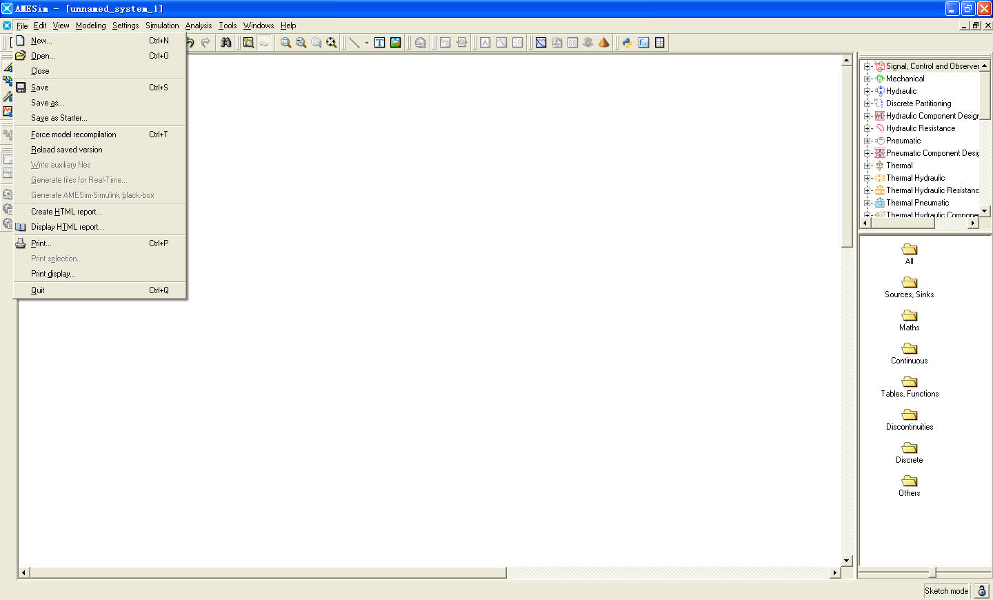Viewport: 993px width, 600px height.
Task: Expand Hydraulic Component Design node
Action: 867,116
